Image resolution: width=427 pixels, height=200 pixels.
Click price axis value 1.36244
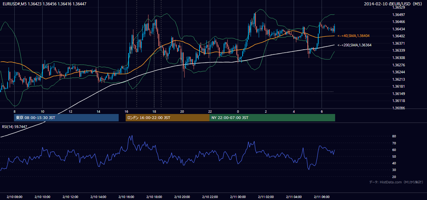pos(398,72)
